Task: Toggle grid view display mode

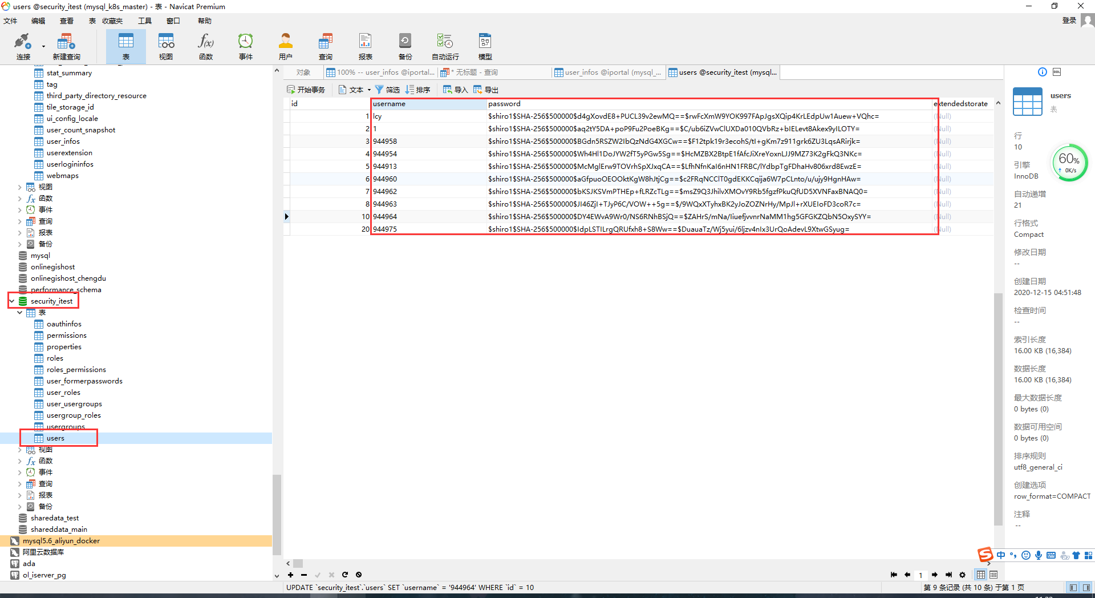Action: coord(980,575)
